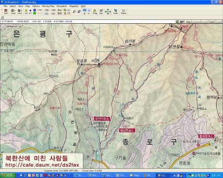The image size is (223, 178).
Task: Toggle the Track button on coordinate bar
Action: click(x=211, y=21)
